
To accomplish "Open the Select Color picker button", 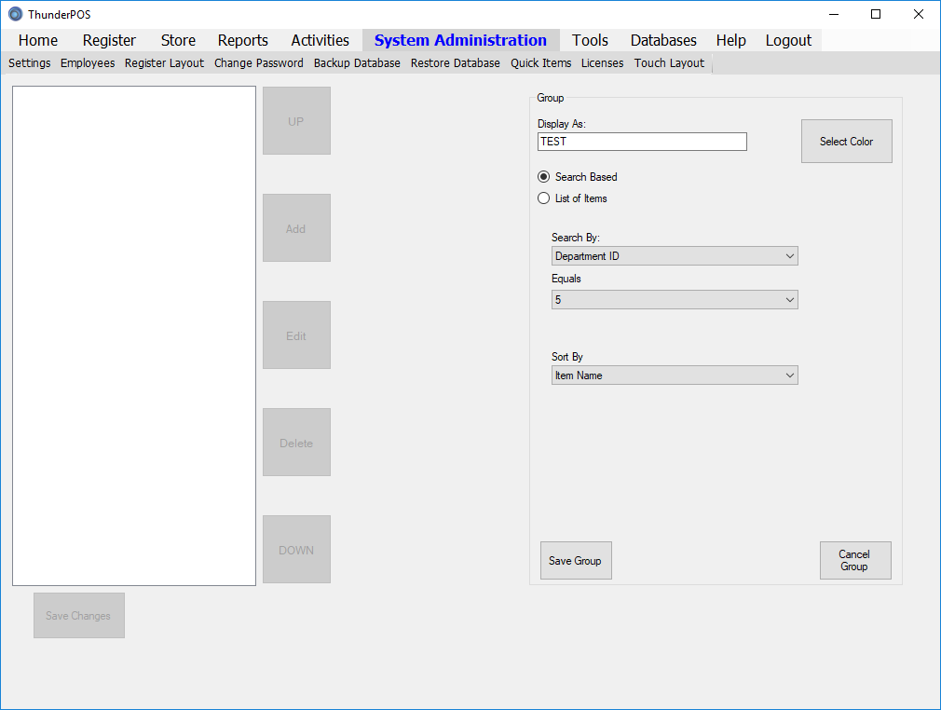I will point(846,141).
